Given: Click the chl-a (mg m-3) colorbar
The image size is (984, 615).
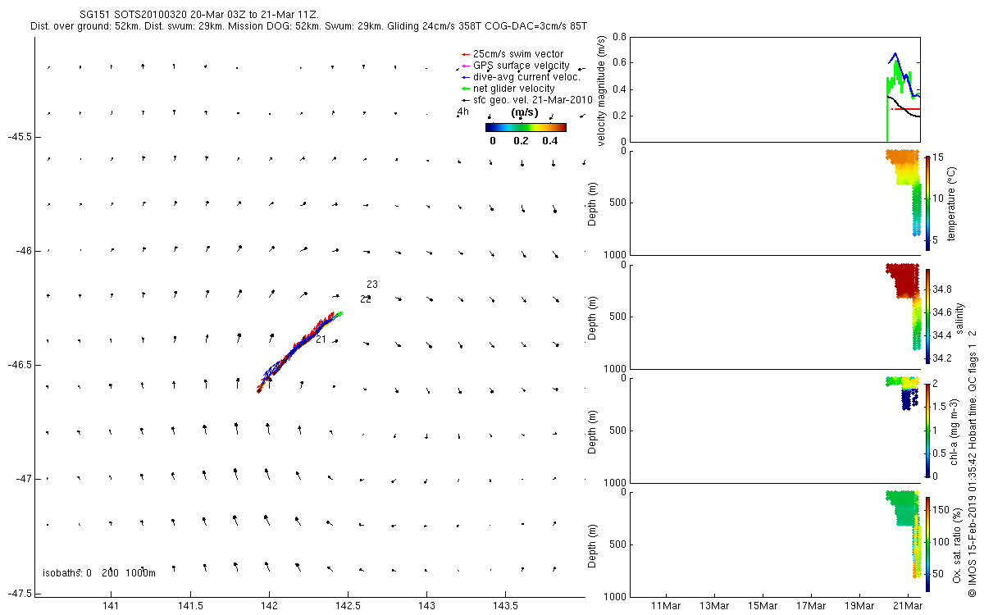Looking at the screenshot, I should pyautogui.click(x=927, y=430).
